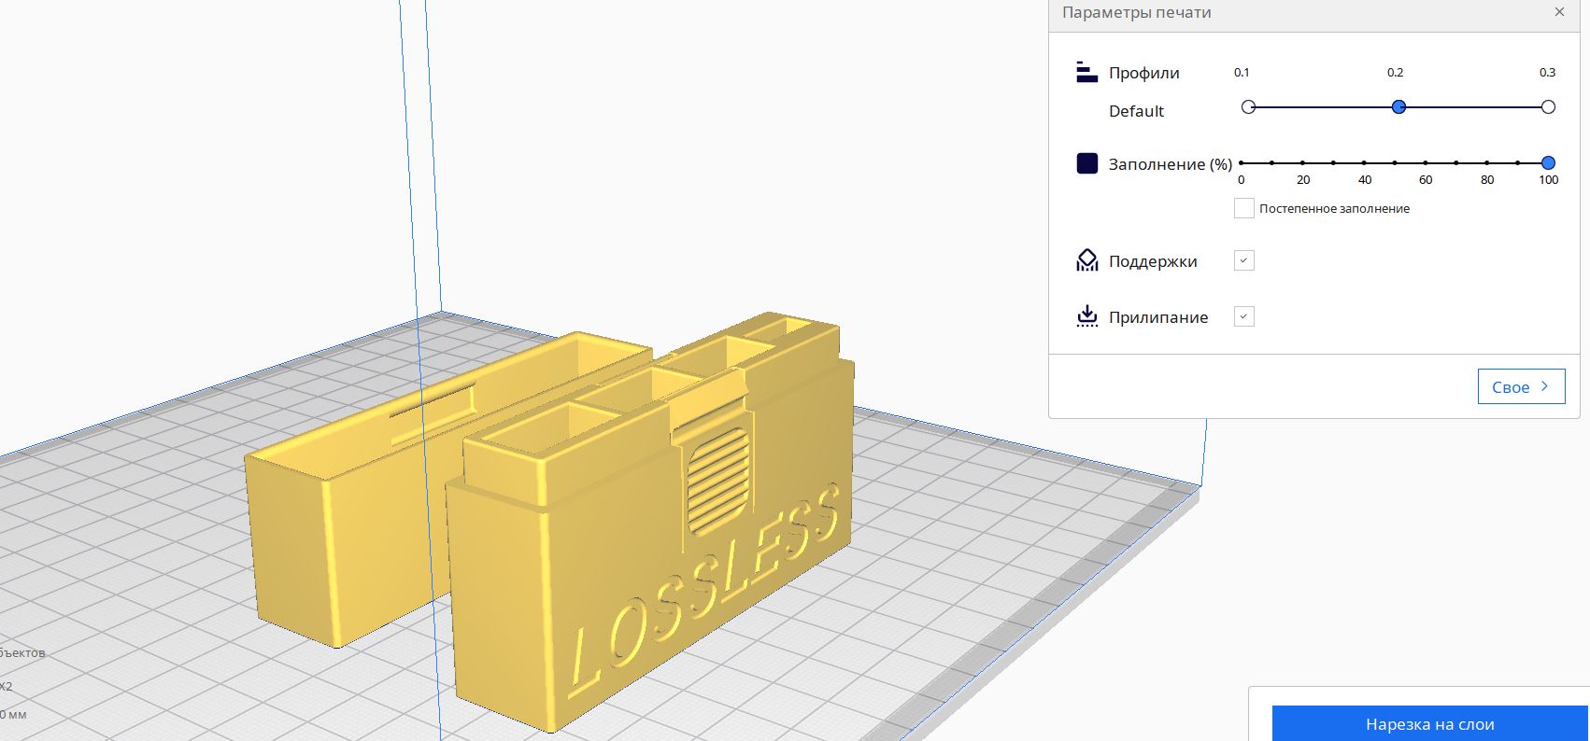
Task: Click the Infill (Заполнение) square icon
Action: click(x=1086, y=164)
